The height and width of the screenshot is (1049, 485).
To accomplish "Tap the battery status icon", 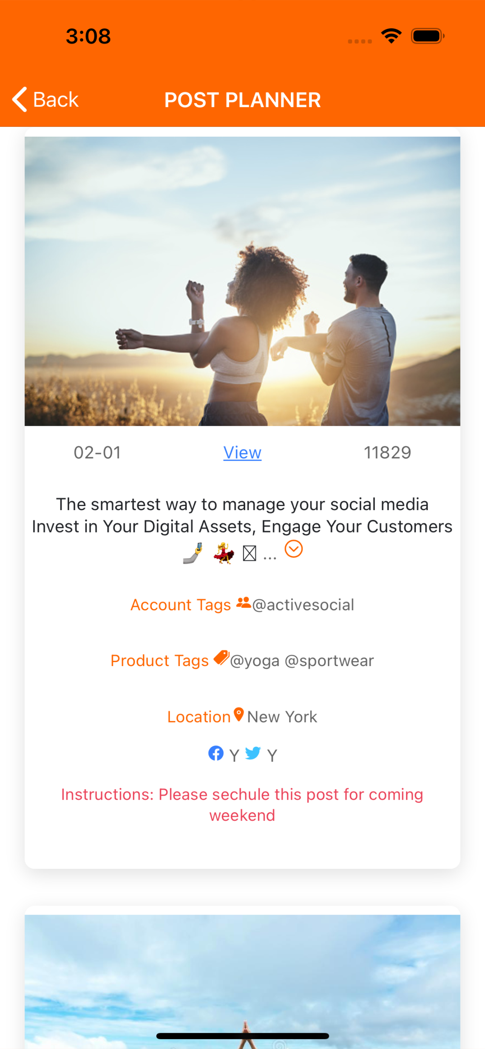I will (x=428, y=36).
